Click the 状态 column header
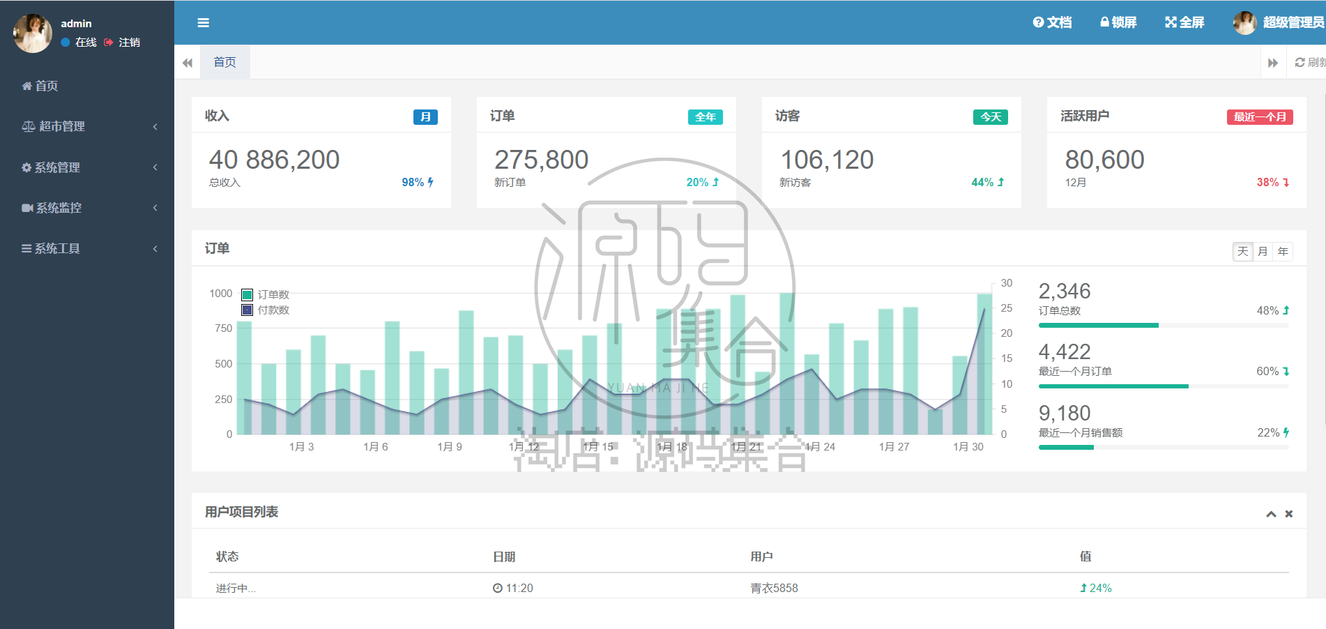This screenshot has height=629, width=1326. (227, 556)
